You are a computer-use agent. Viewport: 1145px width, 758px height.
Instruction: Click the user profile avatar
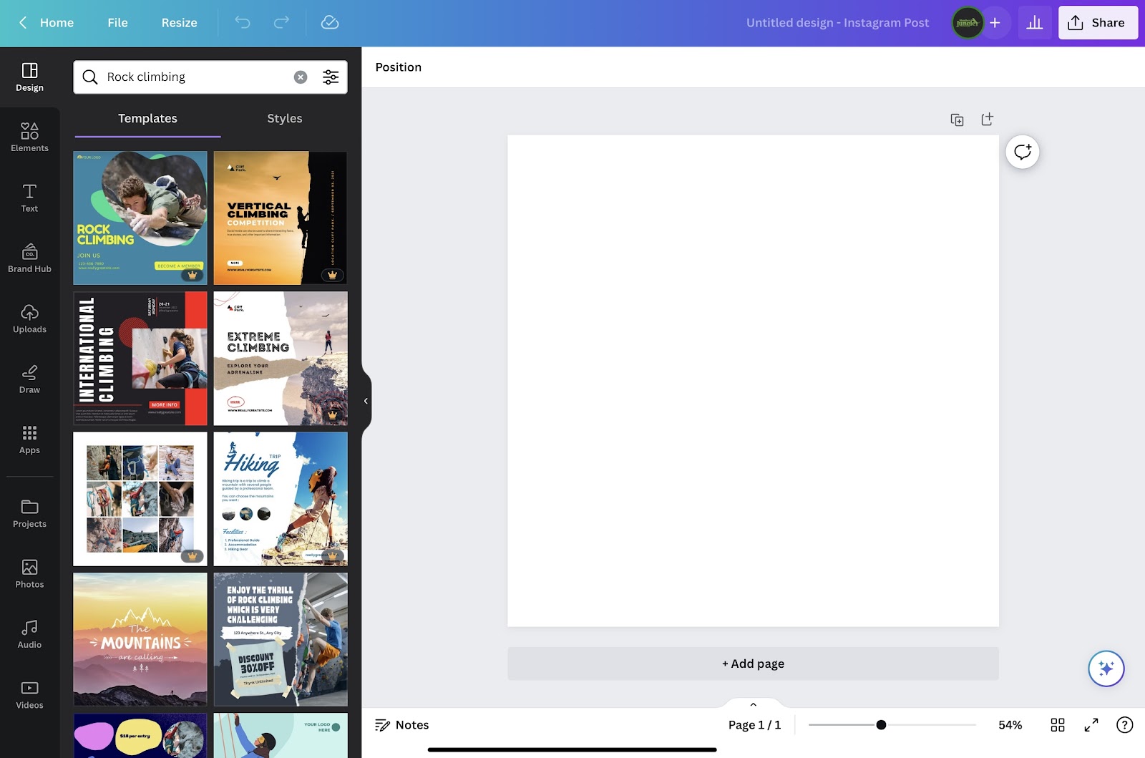click(x=968, y=23)
